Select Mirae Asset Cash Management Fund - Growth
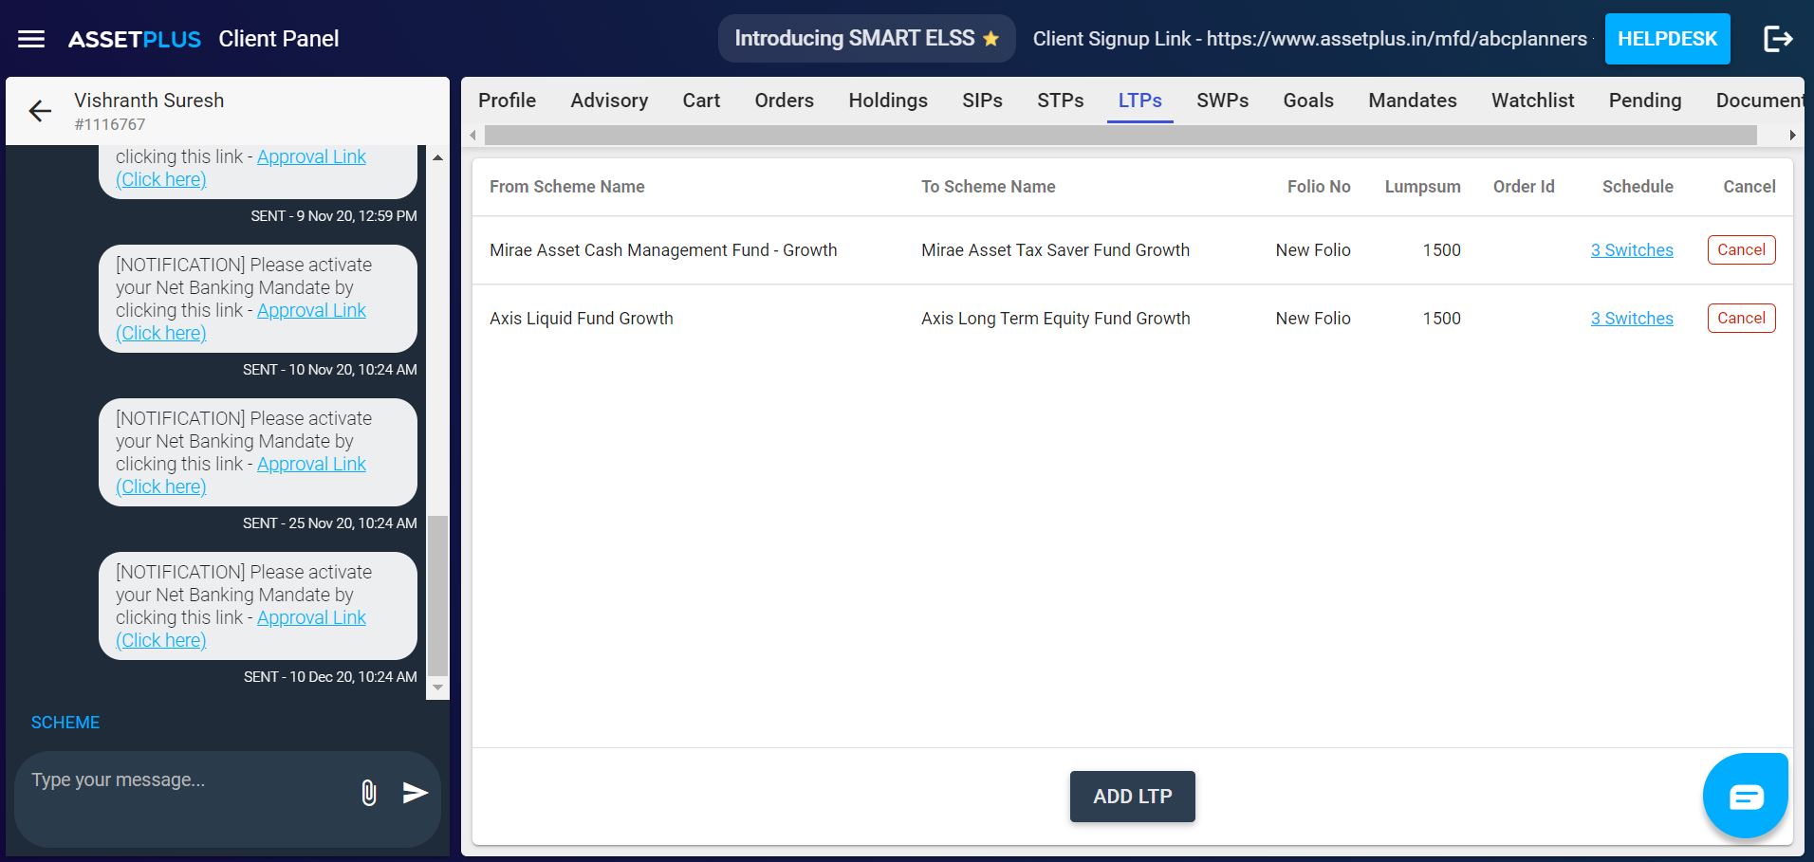 click(x=663, y=250)
